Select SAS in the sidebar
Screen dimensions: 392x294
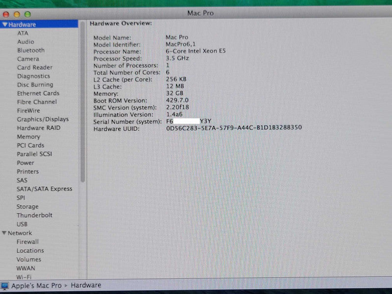pyautogui.click(x=22, y=180)
